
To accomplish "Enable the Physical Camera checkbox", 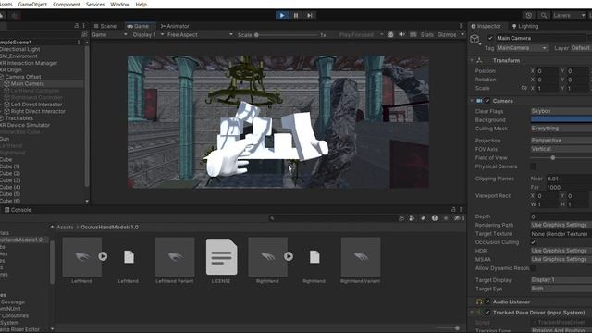I will (533, 166).
